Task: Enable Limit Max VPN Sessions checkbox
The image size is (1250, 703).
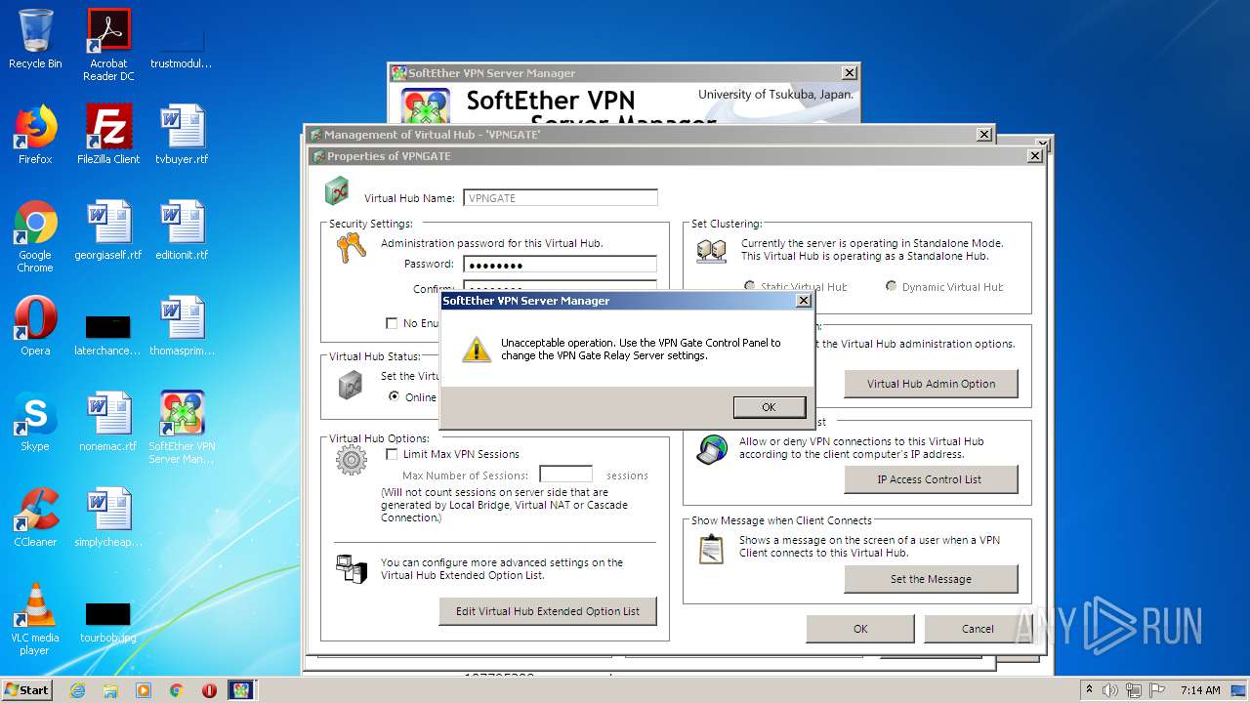Action: pos(392,454)
